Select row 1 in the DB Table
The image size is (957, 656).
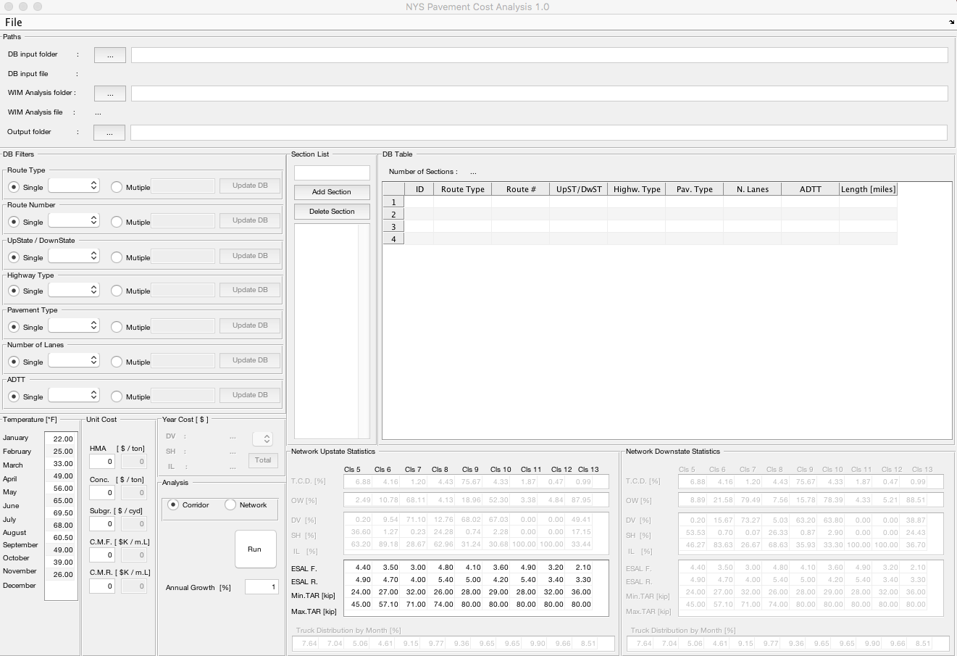point(393,202)
